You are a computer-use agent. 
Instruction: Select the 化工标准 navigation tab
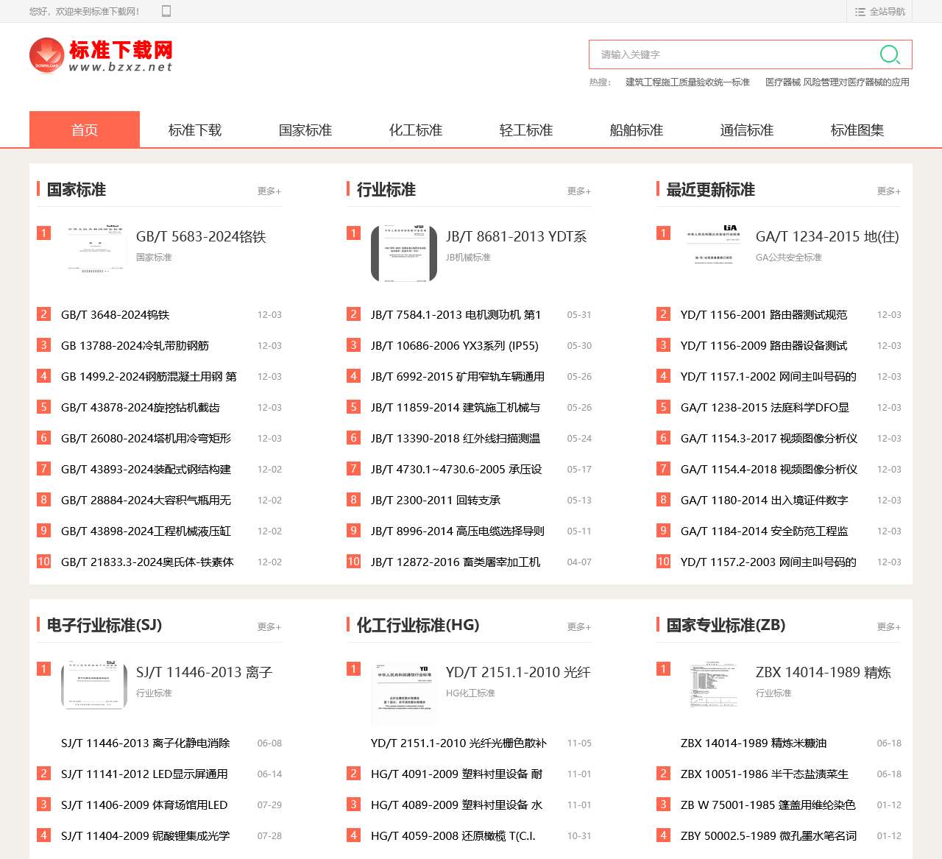[416, 130]
